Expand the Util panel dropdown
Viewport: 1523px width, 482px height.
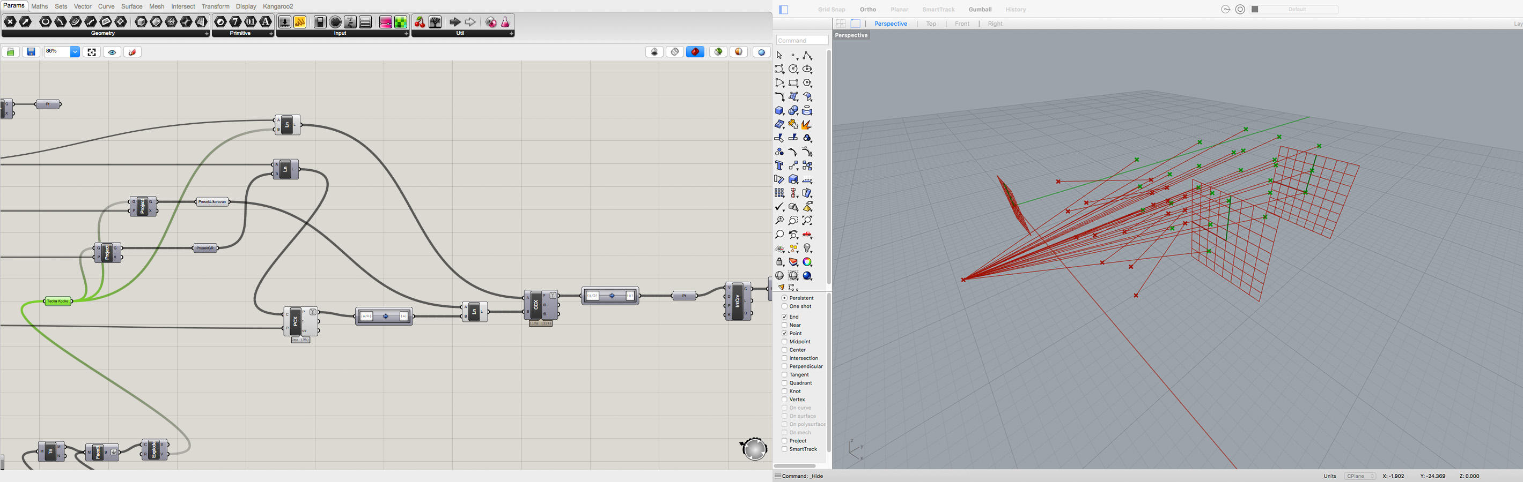(511, 34)
